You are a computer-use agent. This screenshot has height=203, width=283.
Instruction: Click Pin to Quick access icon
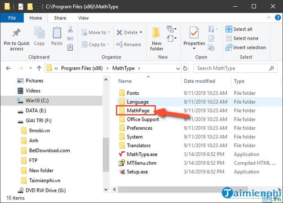[x=17, y=34]
